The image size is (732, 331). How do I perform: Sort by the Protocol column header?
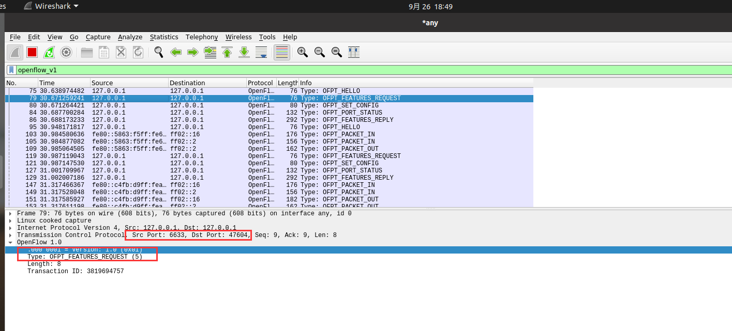[261, 83]
